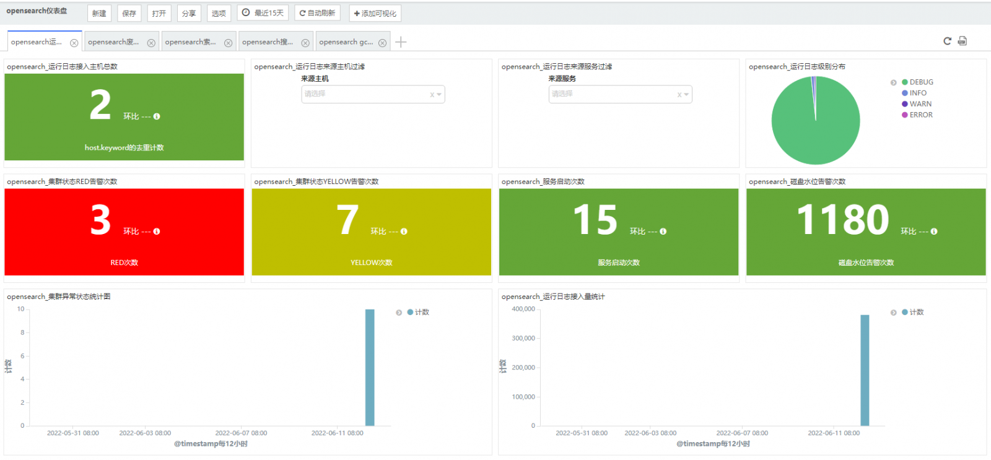Click the PDF export icon

click(962, 41)
